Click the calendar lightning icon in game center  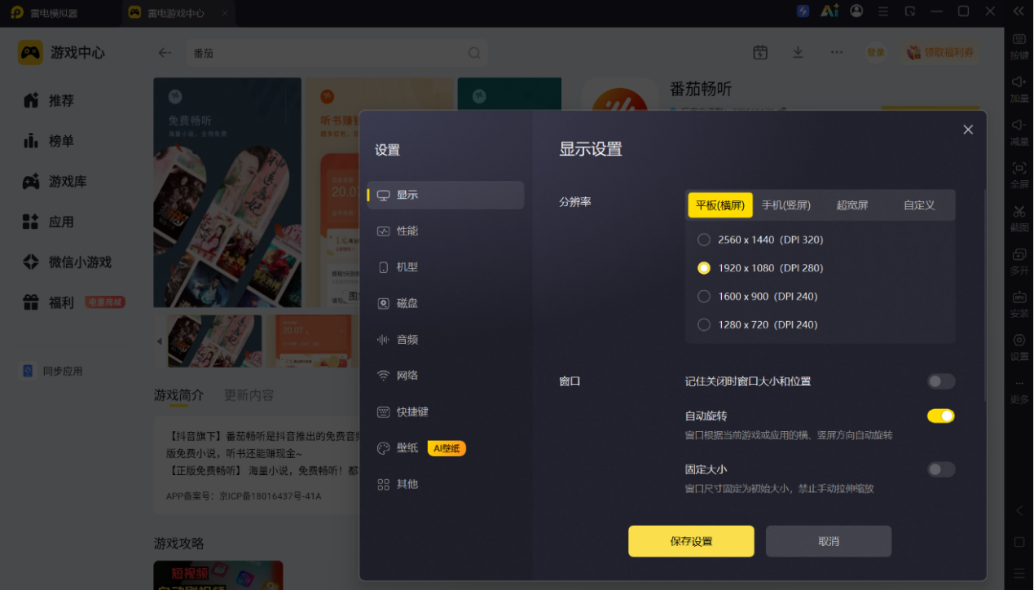(x=760, y=52)
